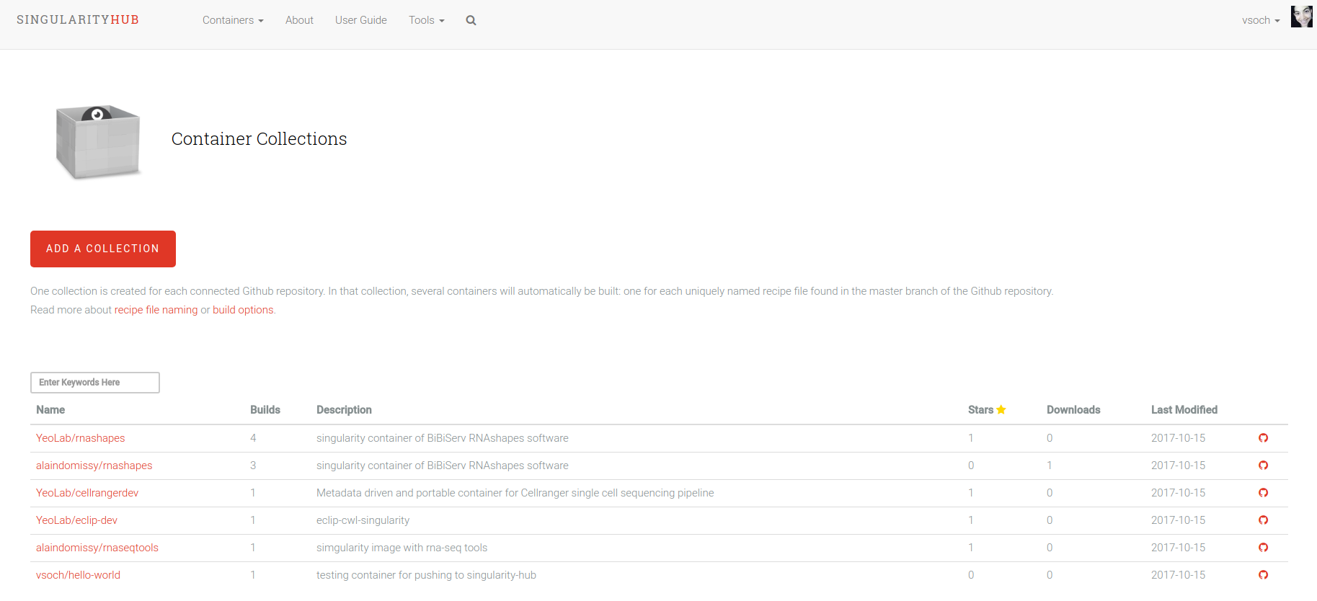Click the Cellranger pipeline description text
Screen dimensions: 1317x601
point(515,493)
